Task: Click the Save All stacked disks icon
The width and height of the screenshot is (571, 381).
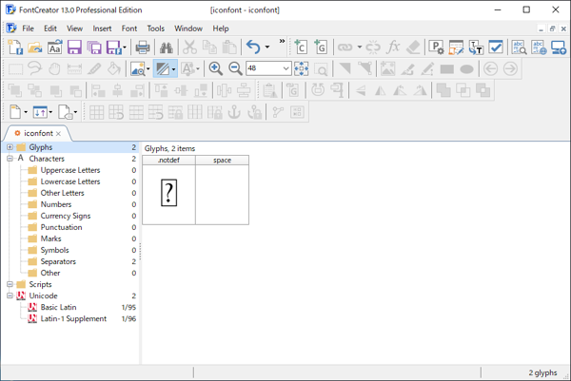Action: coord(94,48)
